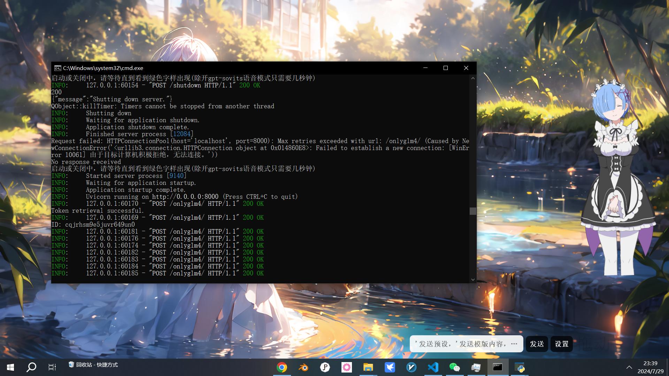The width and height of the screenshot is (669, 376).
Task: Open the Windows Start menu
Action: pyautogui.click(x=10, y=367)
